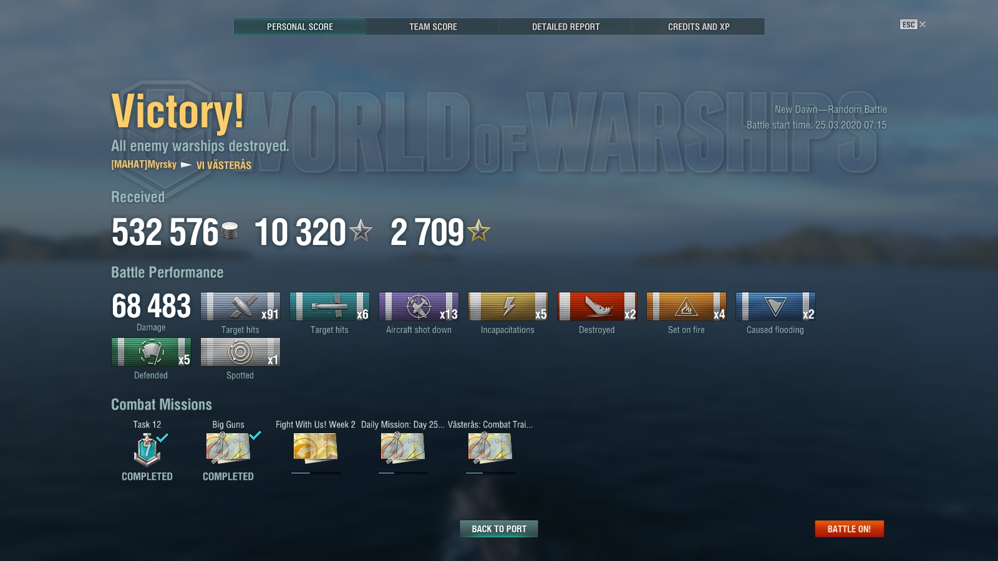
Task: Select the Aircraft shot down ribbon
Action: click(x=419, y=307)
